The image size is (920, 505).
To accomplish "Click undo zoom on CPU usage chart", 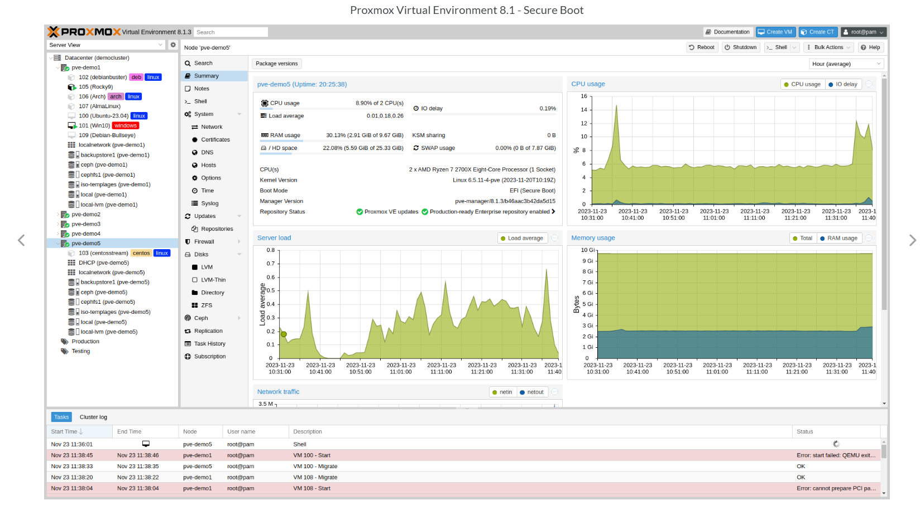I will coord(869,84).
